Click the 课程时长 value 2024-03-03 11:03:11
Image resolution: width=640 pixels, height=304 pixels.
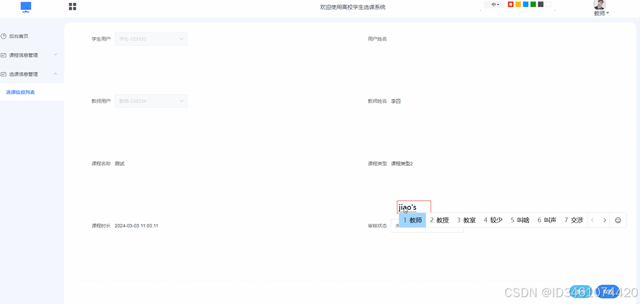[x=136, y=226]
